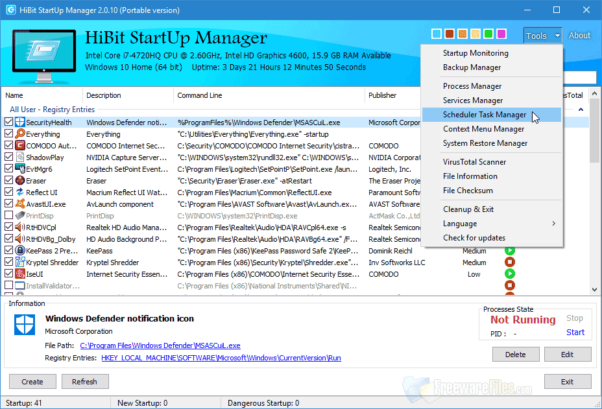The width and height of the screenshot is (602, 409).
Task: Click the Refresh button
Action: [85, 381]
